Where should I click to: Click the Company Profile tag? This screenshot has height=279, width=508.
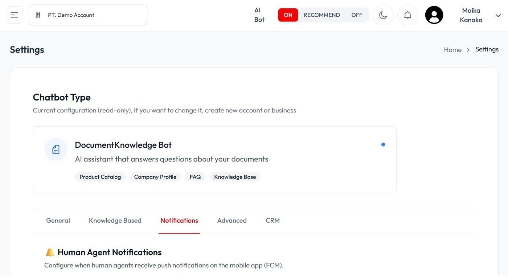pyautogui.click(x=155, y=177)
